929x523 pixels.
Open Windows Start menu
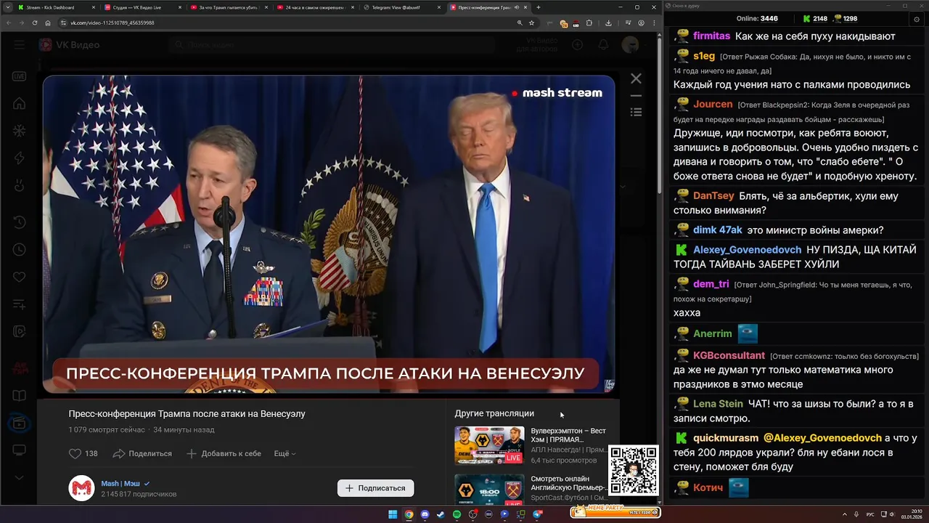click(393, 514)
